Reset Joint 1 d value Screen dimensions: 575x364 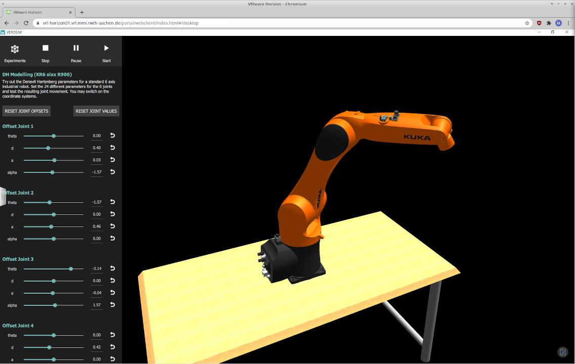[113, 148]
